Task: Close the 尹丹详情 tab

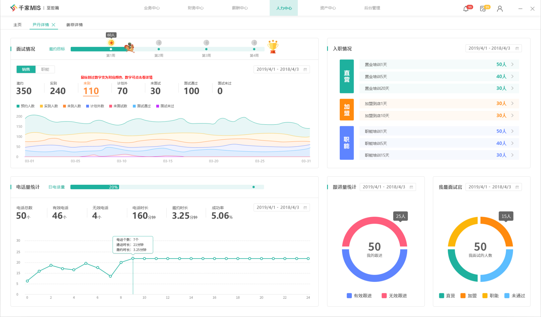Action: [x=54, y=25]
